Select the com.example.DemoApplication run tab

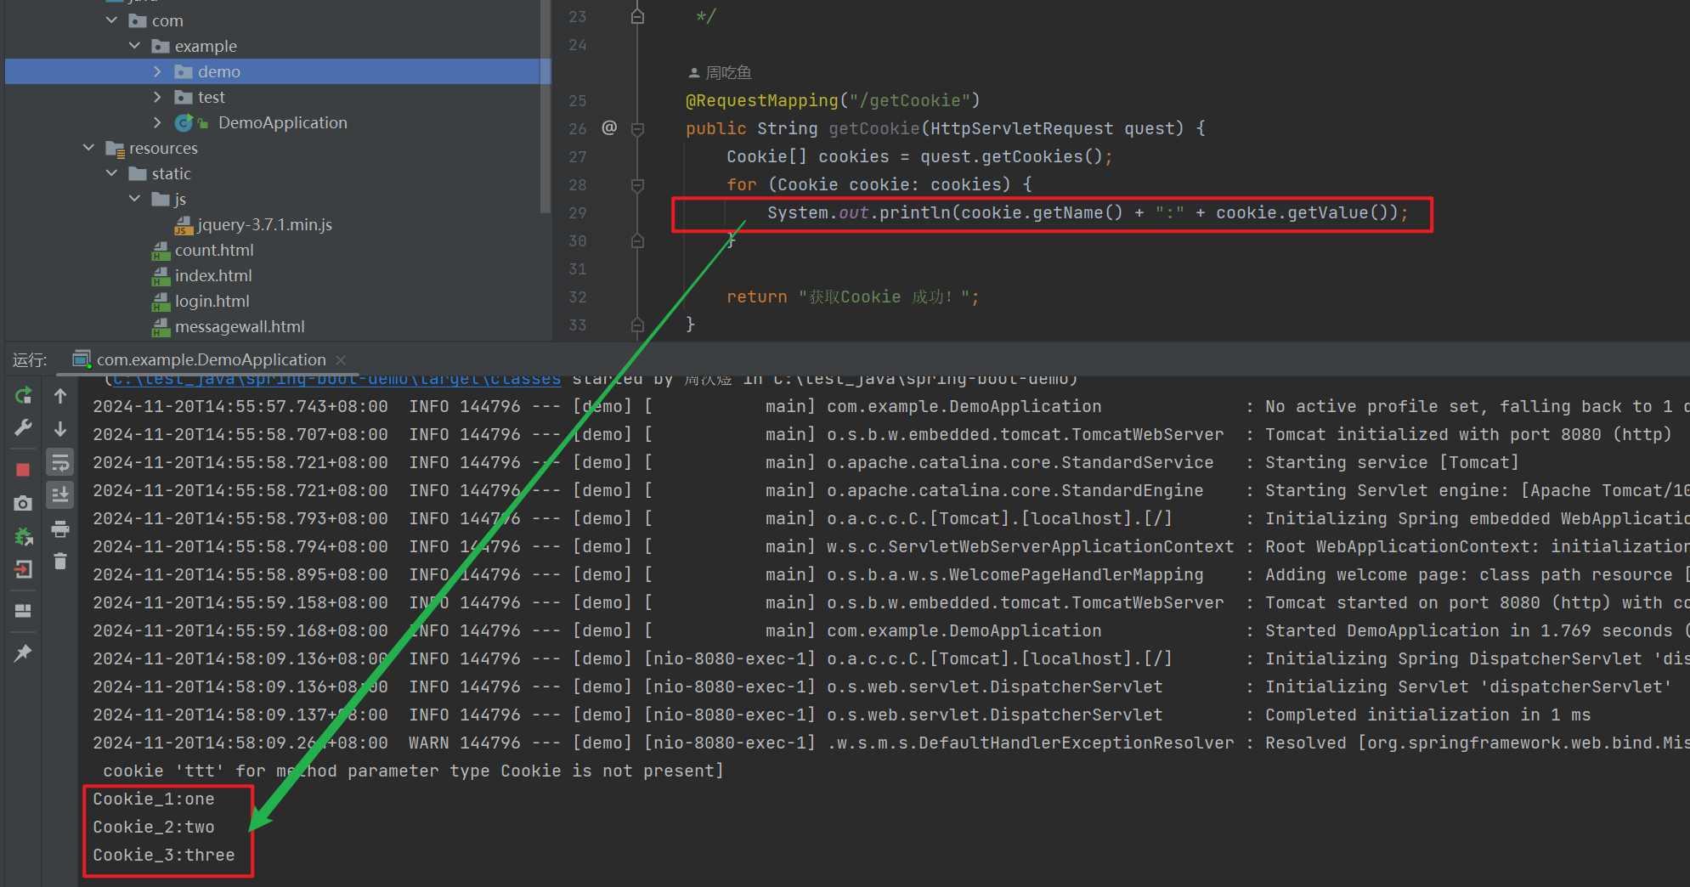pos(211,359)
